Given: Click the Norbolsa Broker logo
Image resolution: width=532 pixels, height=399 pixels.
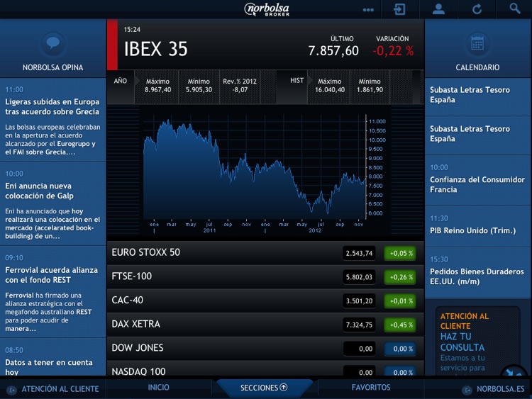Looking at the screenshot, I should pos(267,9).
